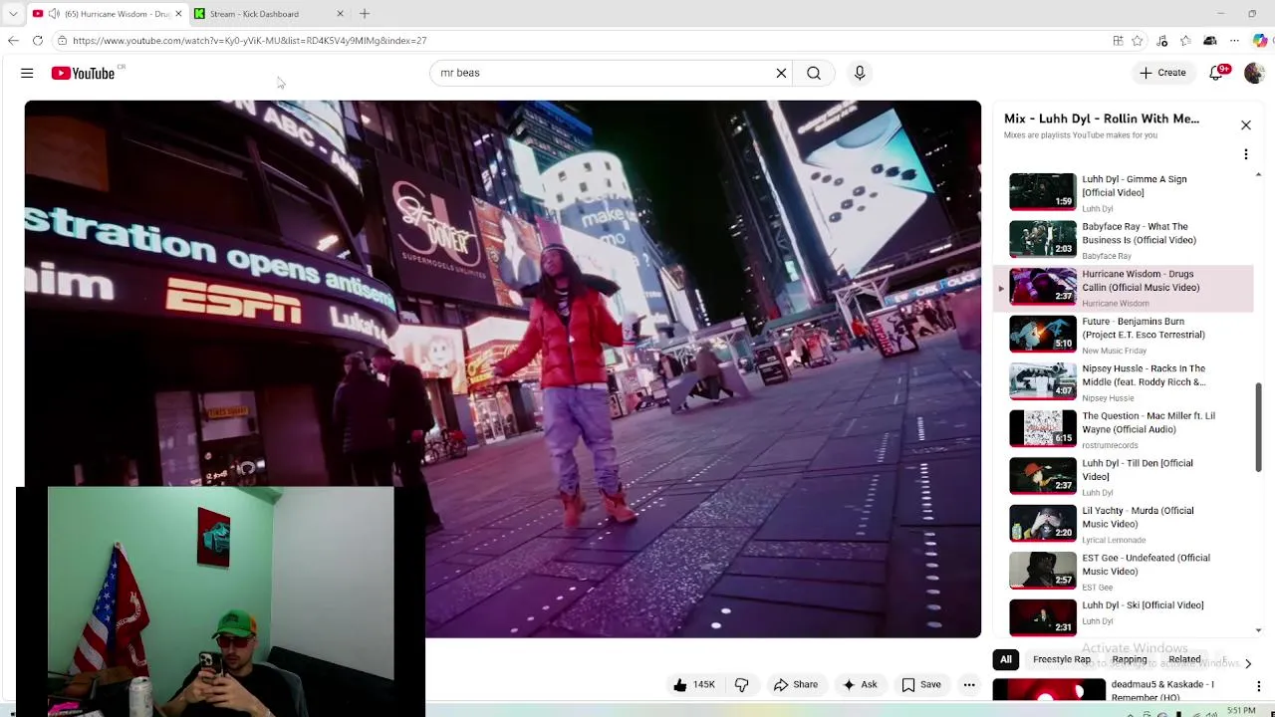Dislike the video with the thumbs down
Screen dimensions: 1275x717
click(741, 685)
